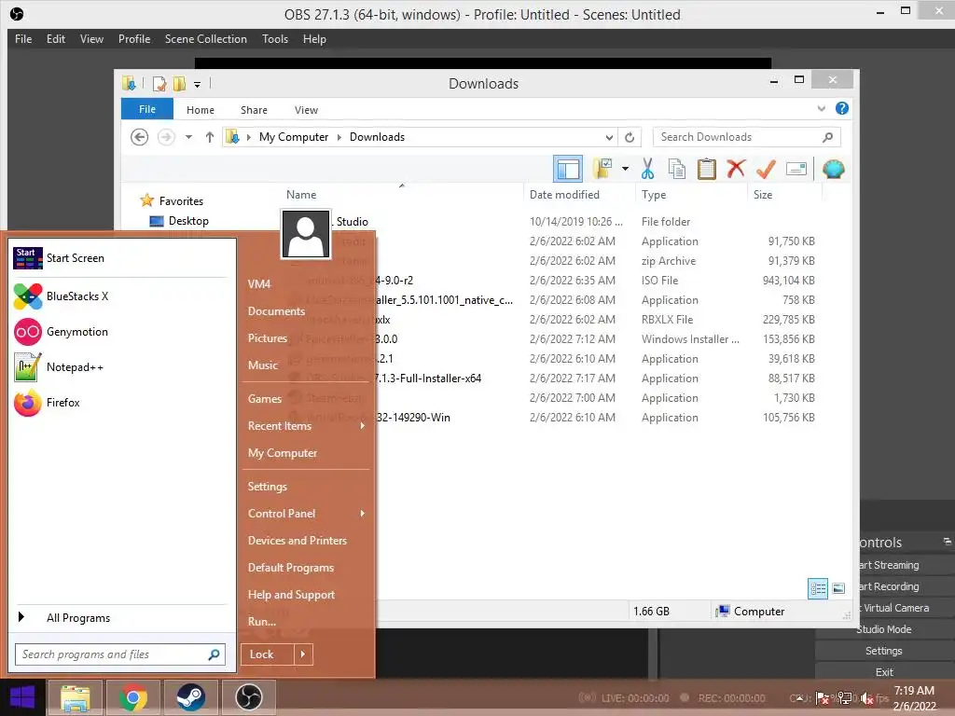Open OBS Scene Collection menu

click(206, 39)
